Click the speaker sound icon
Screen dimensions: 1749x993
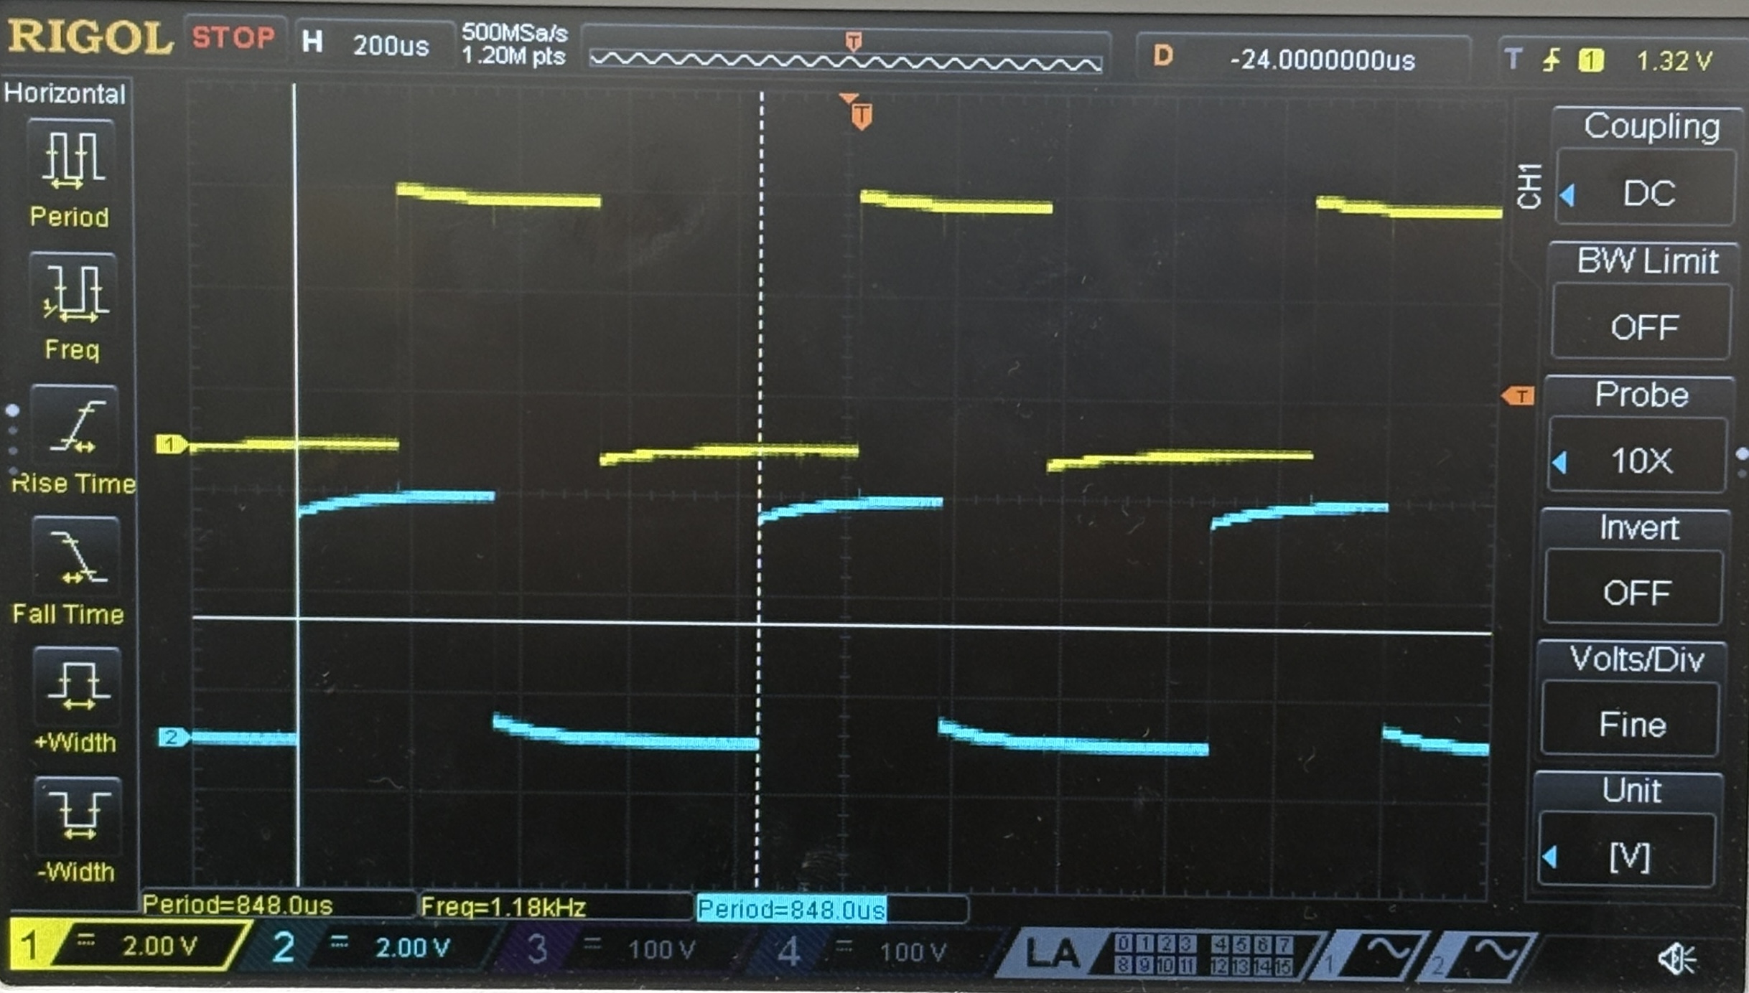pyautogui.click(x=1676, y=959)
